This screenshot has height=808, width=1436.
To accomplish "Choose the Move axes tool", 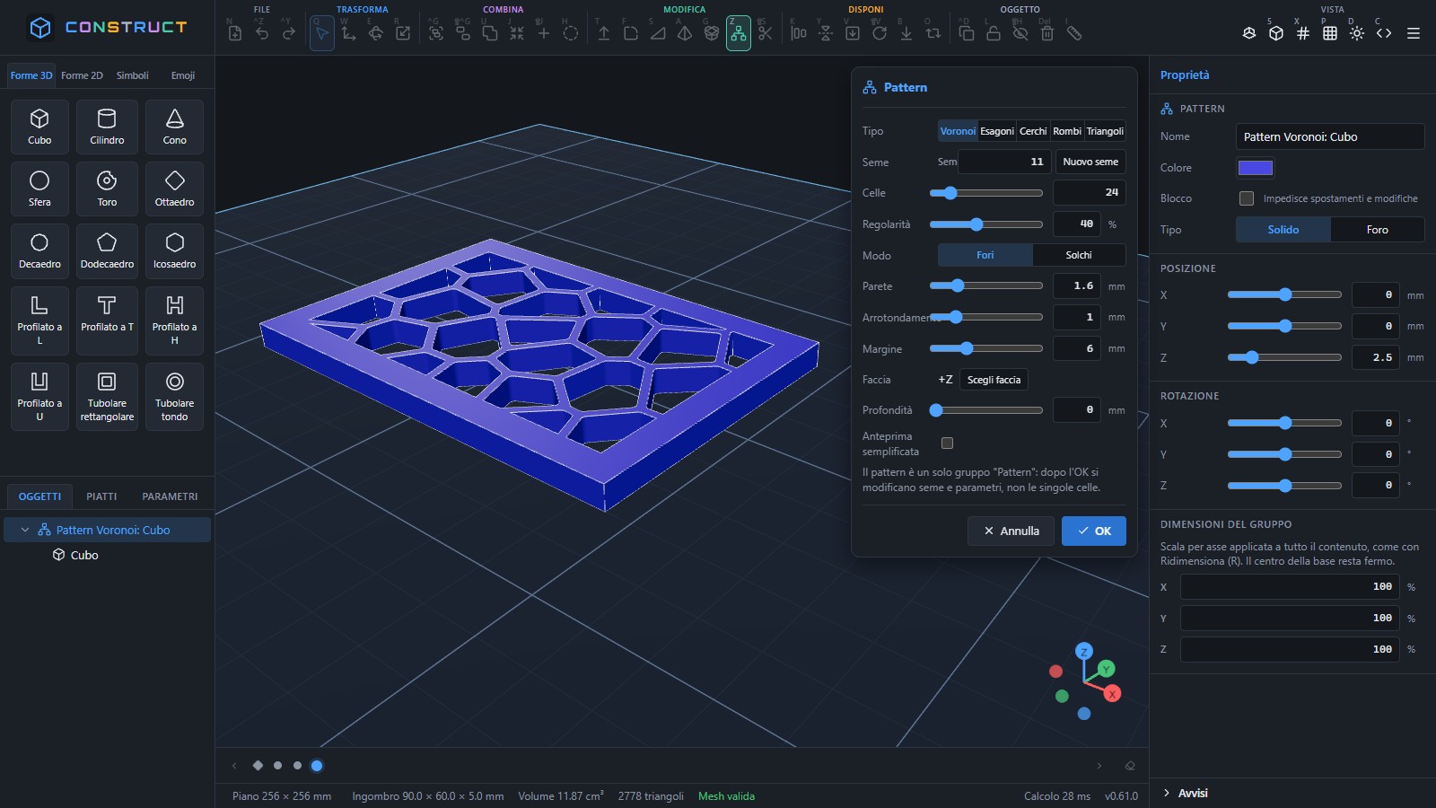I will tap(349, 33).
